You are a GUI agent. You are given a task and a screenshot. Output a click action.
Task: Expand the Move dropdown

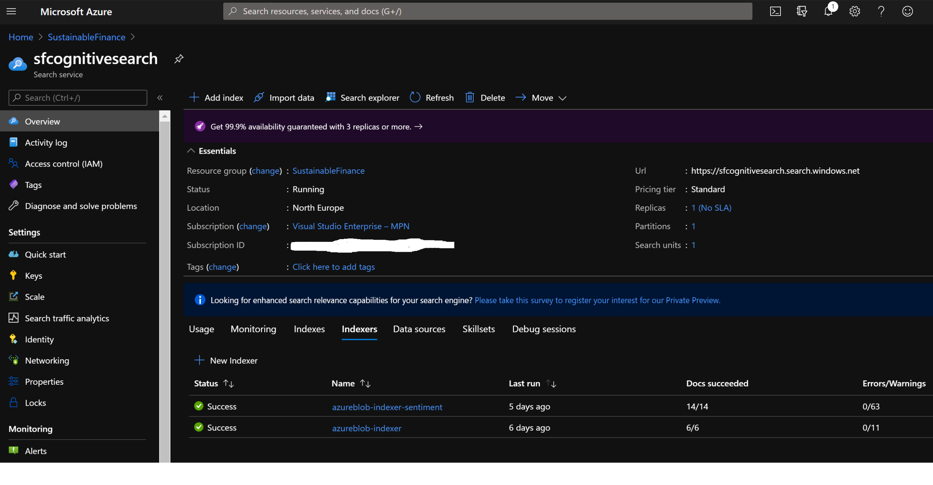click(562, 98)
